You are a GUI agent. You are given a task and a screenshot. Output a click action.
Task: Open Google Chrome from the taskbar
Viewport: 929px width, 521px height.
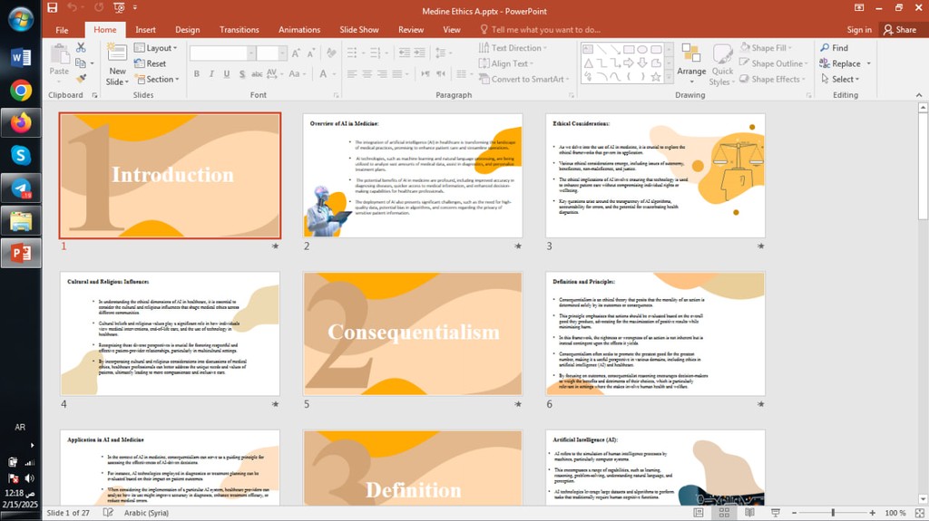21,91
